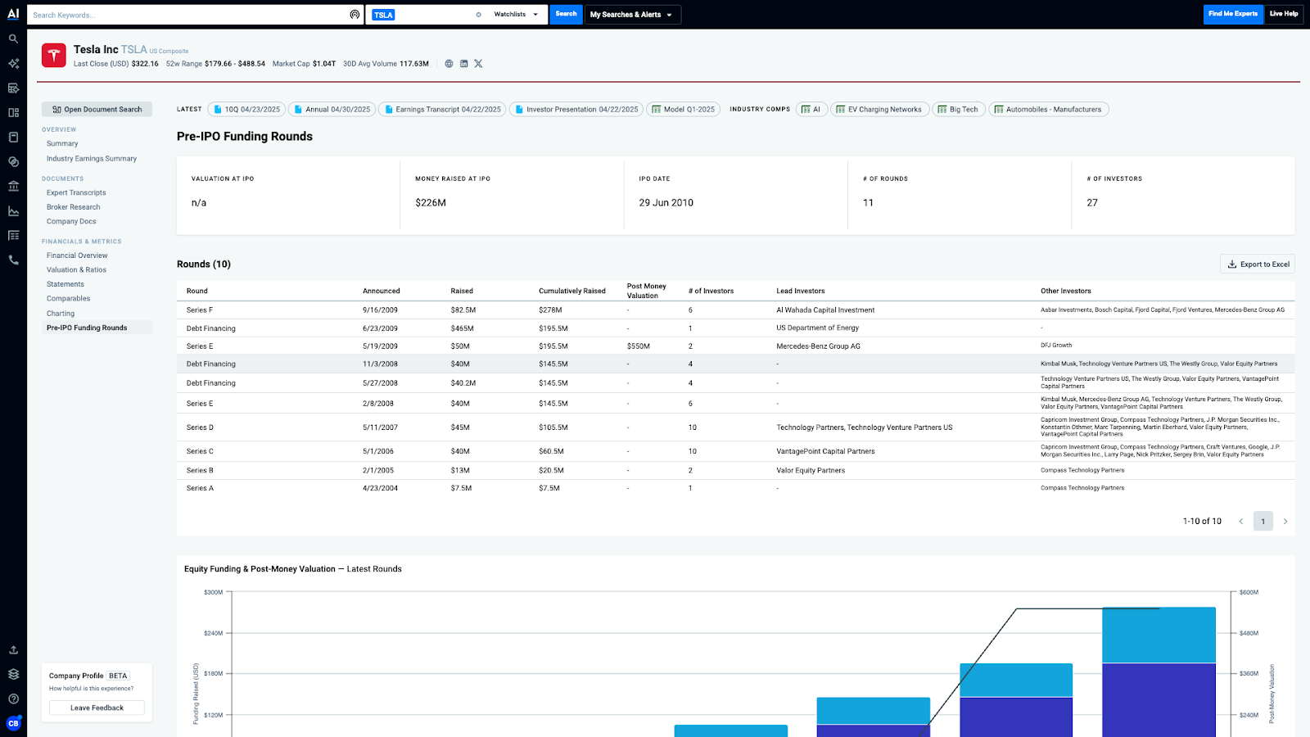The image size is (1310, 737).
Task: Click the magnifying glass icon in left sidebar
Action: pos(13,38)
